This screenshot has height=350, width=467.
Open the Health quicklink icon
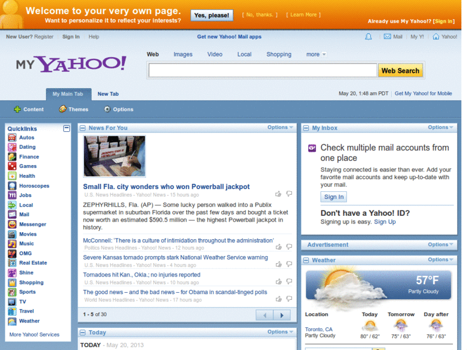point(12,176)
